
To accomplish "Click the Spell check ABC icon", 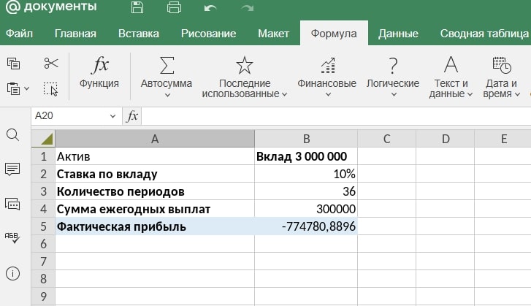I will (12, 237).
